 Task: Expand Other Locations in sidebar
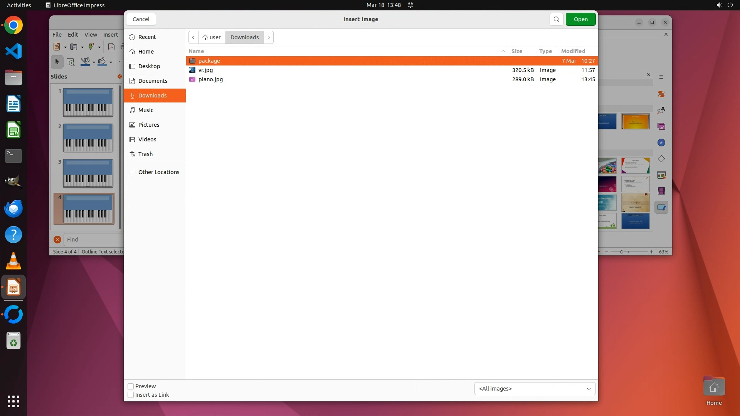tap(158, 172)
